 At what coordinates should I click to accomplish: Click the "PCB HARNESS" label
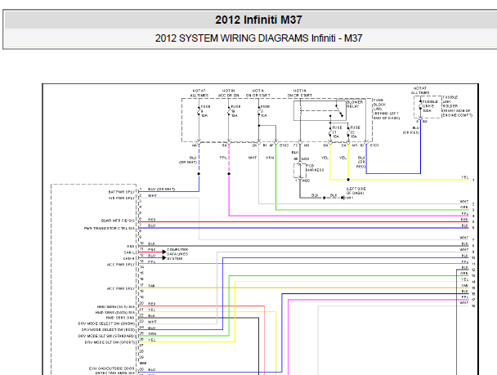click(315, 167)
